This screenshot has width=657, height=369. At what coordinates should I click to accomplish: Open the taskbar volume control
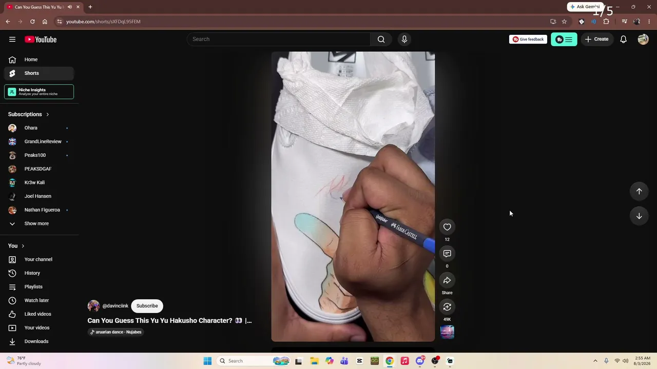(626, 361)
